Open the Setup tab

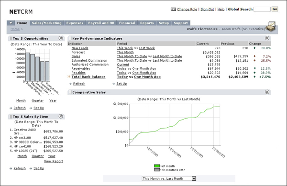[164, 23]
